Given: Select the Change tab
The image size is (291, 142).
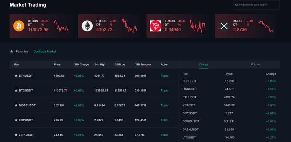Looking at the screenshot, I should [203, 64].
